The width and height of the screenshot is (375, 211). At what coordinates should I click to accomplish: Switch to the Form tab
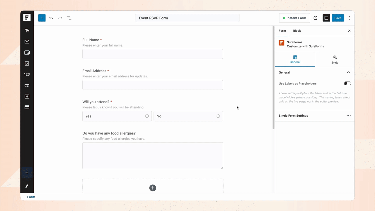coord(282,31)
